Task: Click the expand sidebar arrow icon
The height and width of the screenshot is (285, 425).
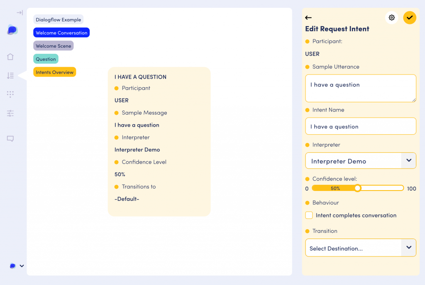Action: click(x=20, y=13)
